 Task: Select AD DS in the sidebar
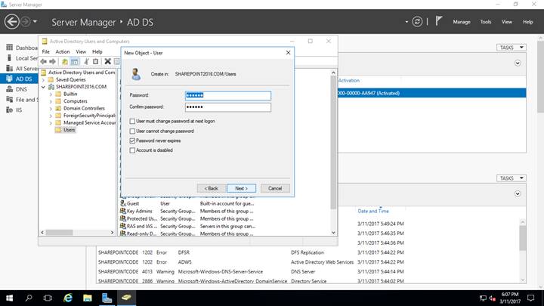pos(20,79)
